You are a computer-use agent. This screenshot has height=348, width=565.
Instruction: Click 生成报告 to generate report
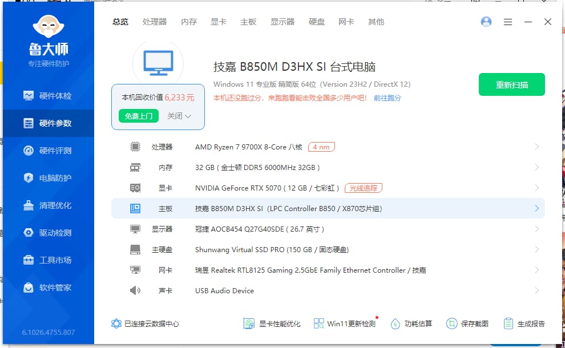click(524, 323)
